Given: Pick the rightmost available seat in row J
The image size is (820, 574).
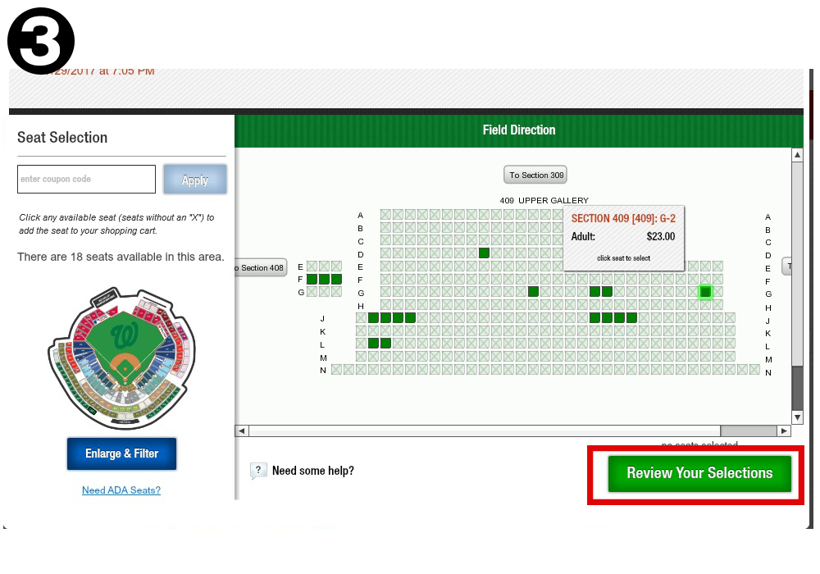Looking at the screenshot, I should click(x=631, y=317).
